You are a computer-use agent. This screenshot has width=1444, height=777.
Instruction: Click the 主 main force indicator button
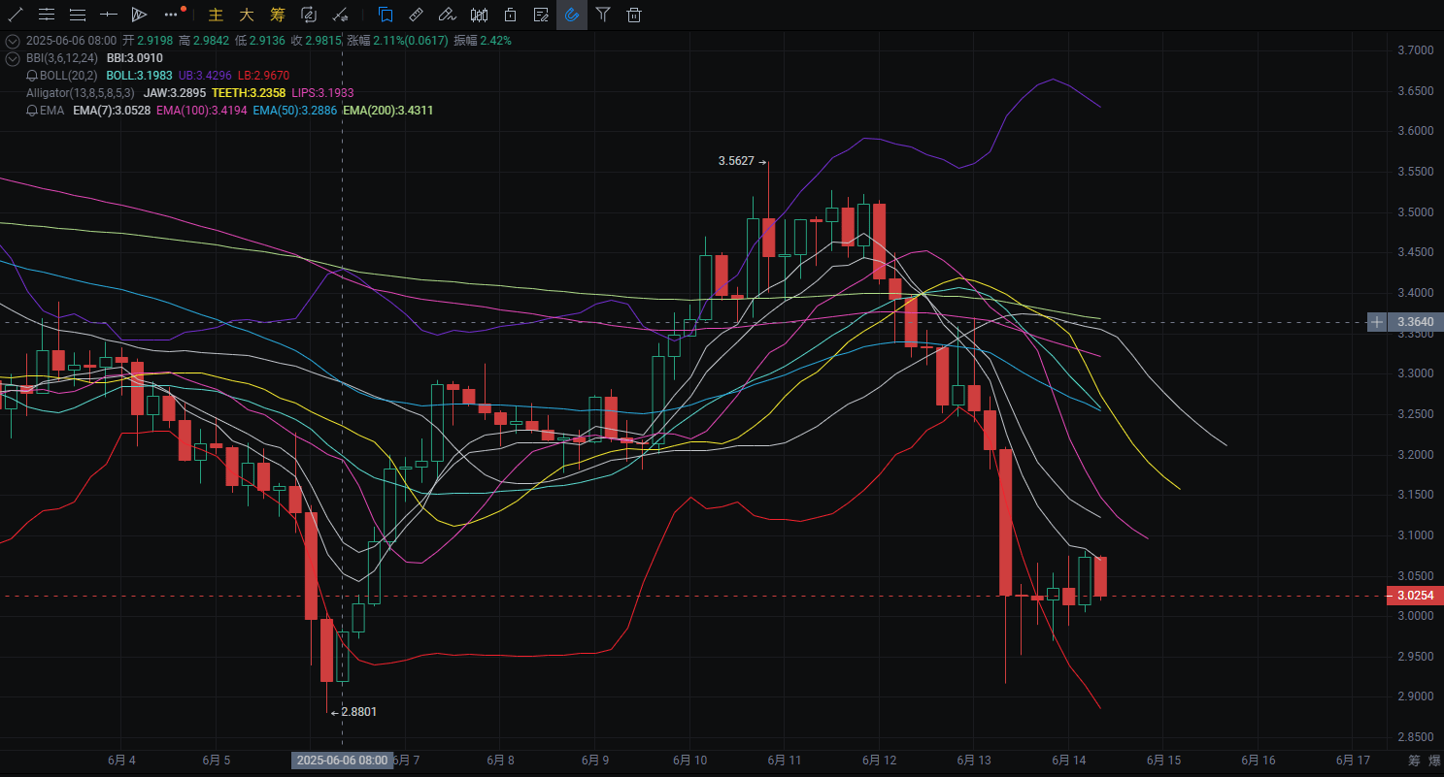click(216, 15)
